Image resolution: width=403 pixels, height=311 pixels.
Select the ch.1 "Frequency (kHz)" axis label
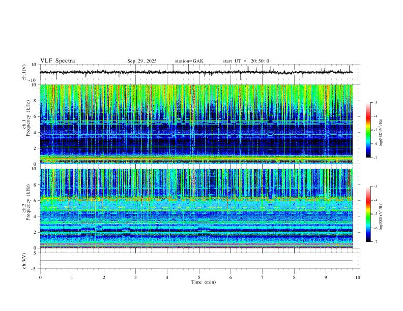click(28, 118)
